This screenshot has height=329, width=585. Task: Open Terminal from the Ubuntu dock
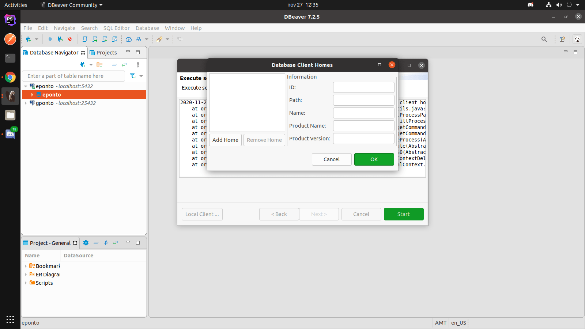(10, 58)
